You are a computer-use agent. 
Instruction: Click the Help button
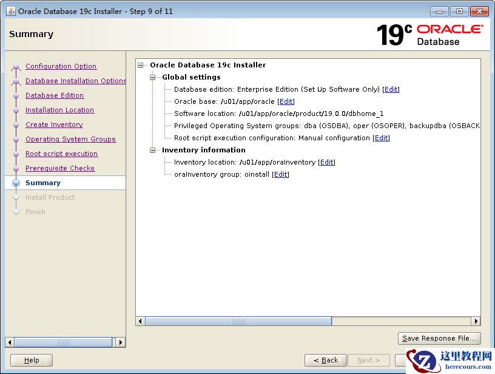(x=32, y=360)
